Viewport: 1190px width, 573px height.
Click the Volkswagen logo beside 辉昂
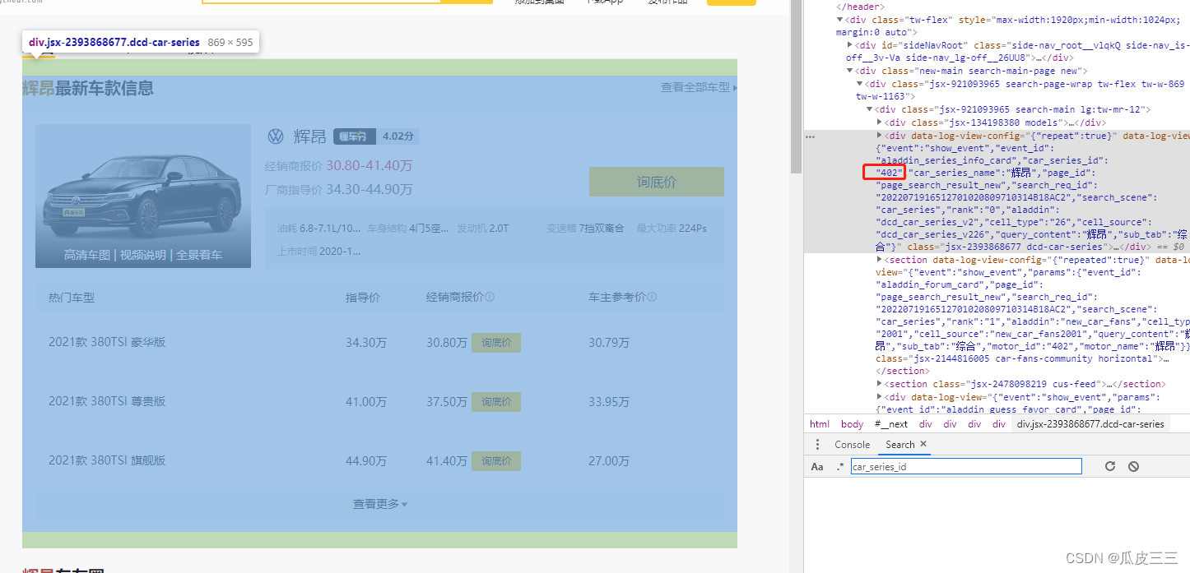pos(277,136)
